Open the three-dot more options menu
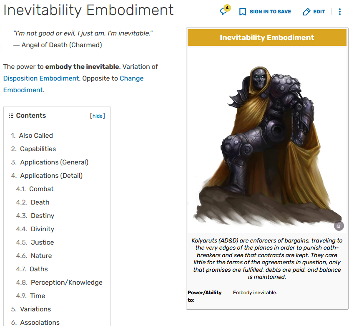This screenshot has height=326, width=349. (339, 12)
